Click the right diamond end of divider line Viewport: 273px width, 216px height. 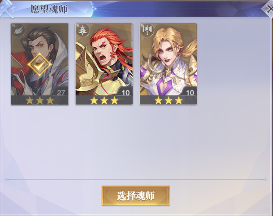(265, 180)
